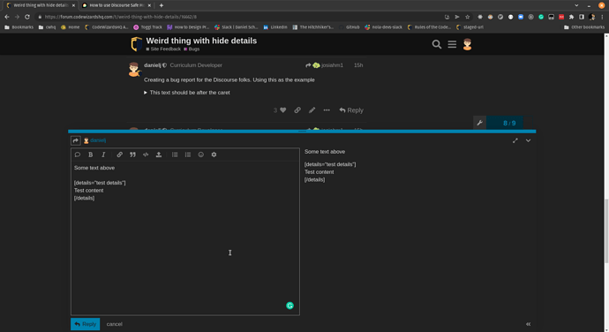
Task: Toggle the browser side panel
Action: pos(582,17)
